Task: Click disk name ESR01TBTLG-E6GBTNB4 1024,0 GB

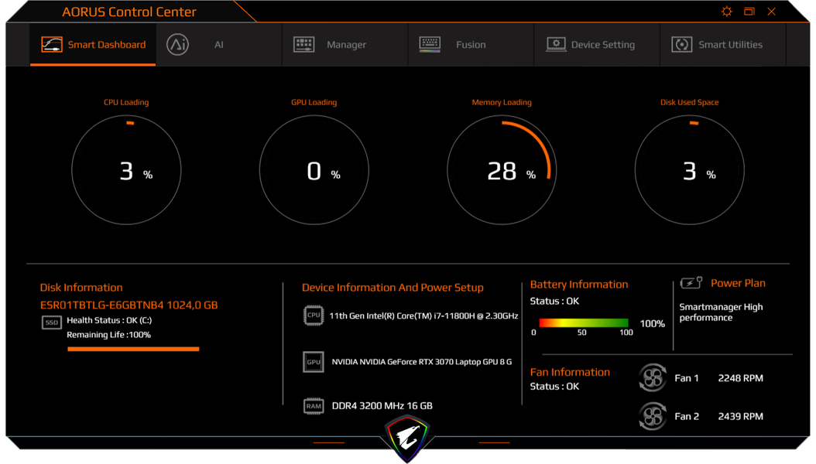Action: coord(129,305)
